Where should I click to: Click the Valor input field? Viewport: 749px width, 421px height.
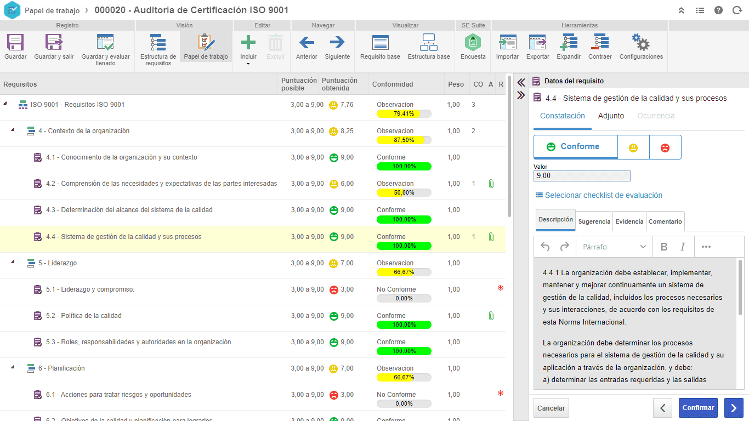click(582, 176)
